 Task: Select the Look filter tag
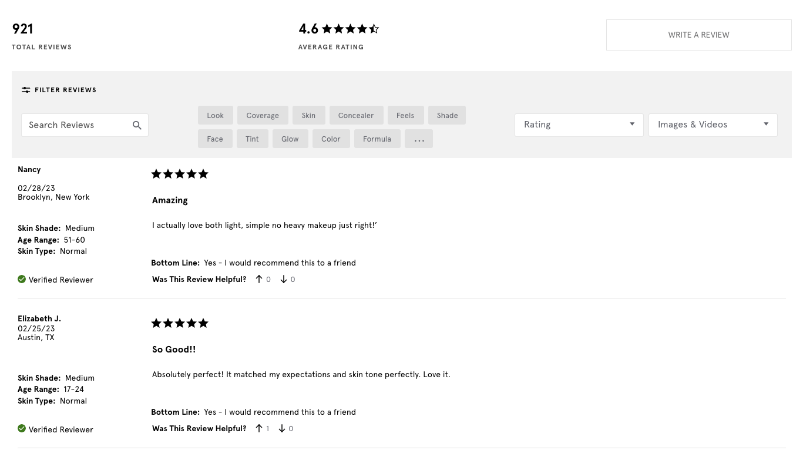215,116
